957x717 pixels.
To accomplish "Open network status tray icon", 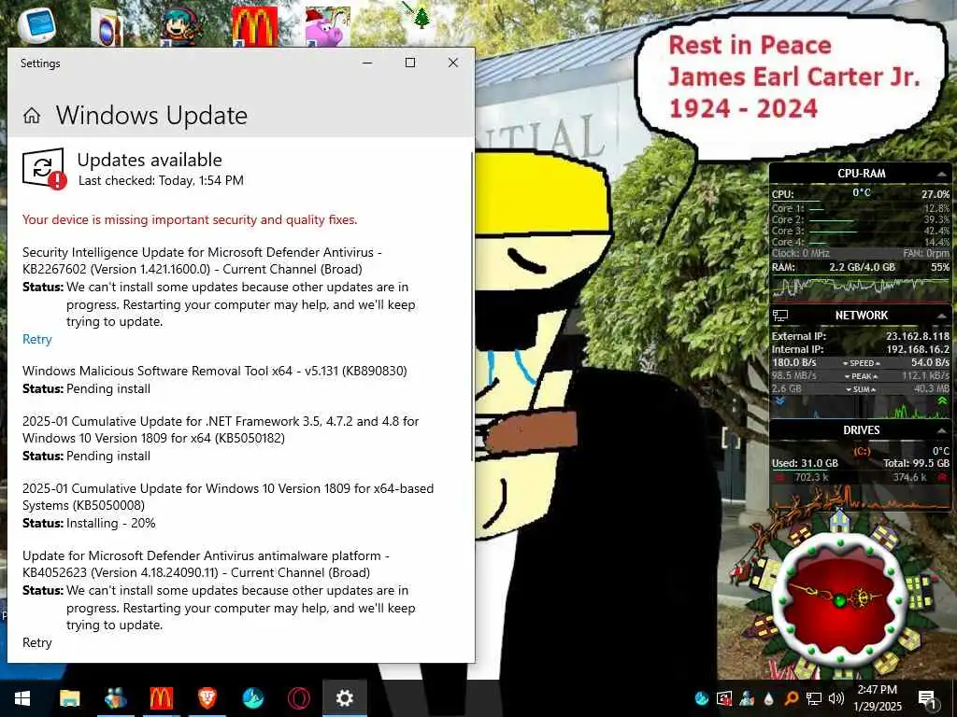I will coord(814,698).
